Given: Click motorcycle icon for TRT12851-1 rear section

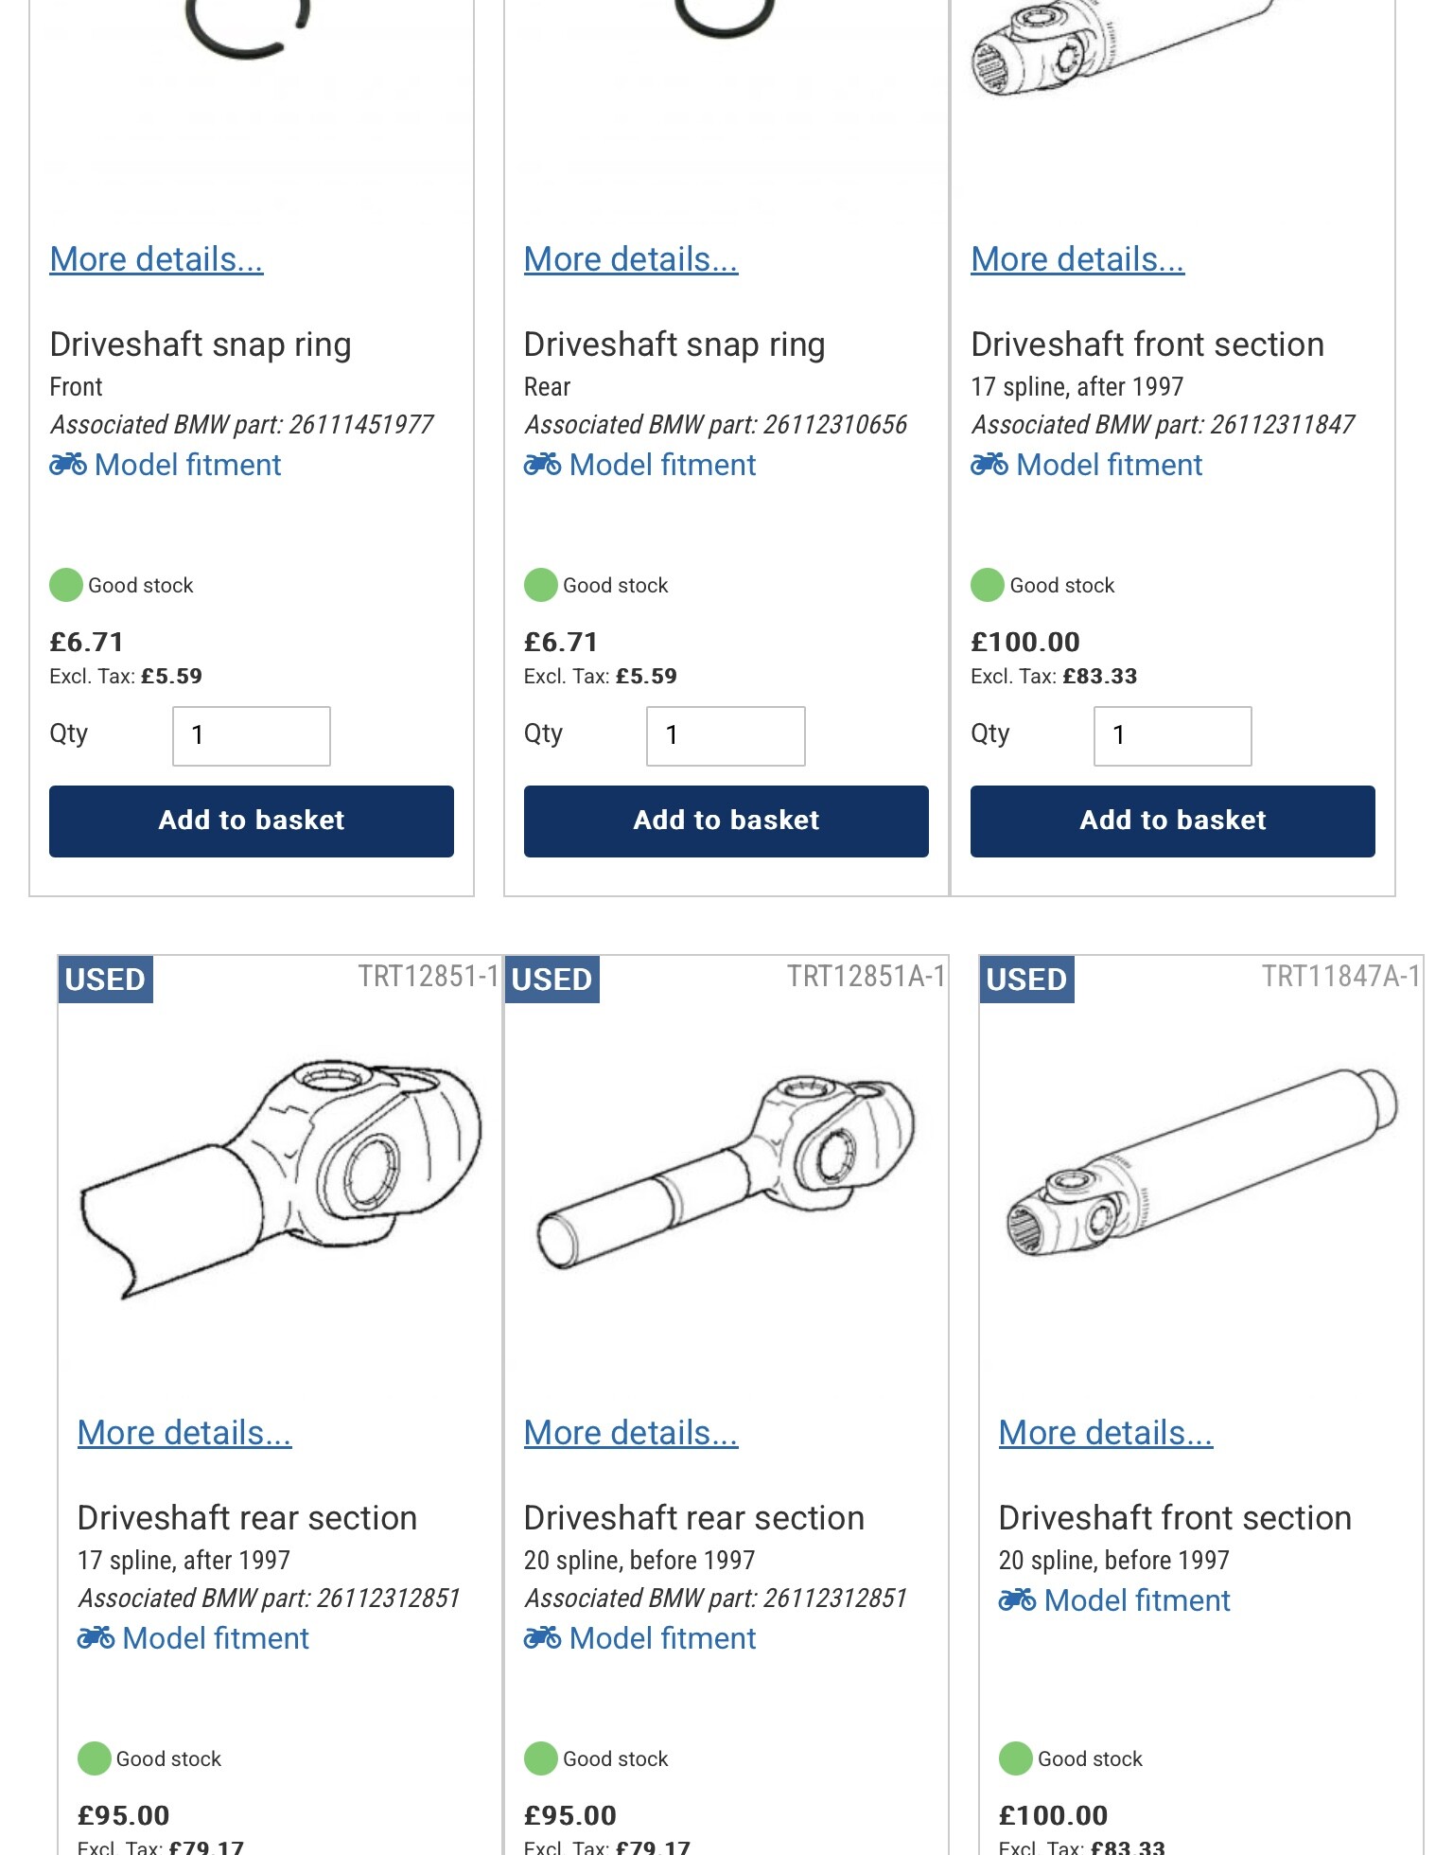Looking at the screenshot, I should click(x=96, y=1637).
